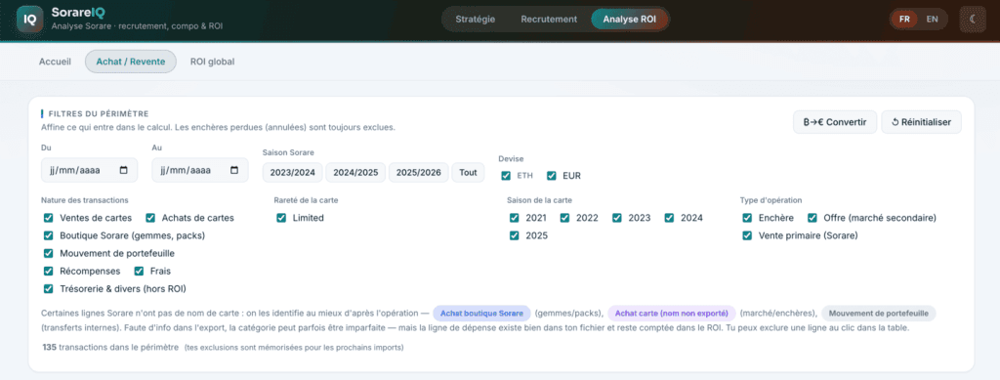Toggle the Enchère operation checkbox
Image resolution: width=1000 pixels, height=380 pixels.
click(747, 218)
